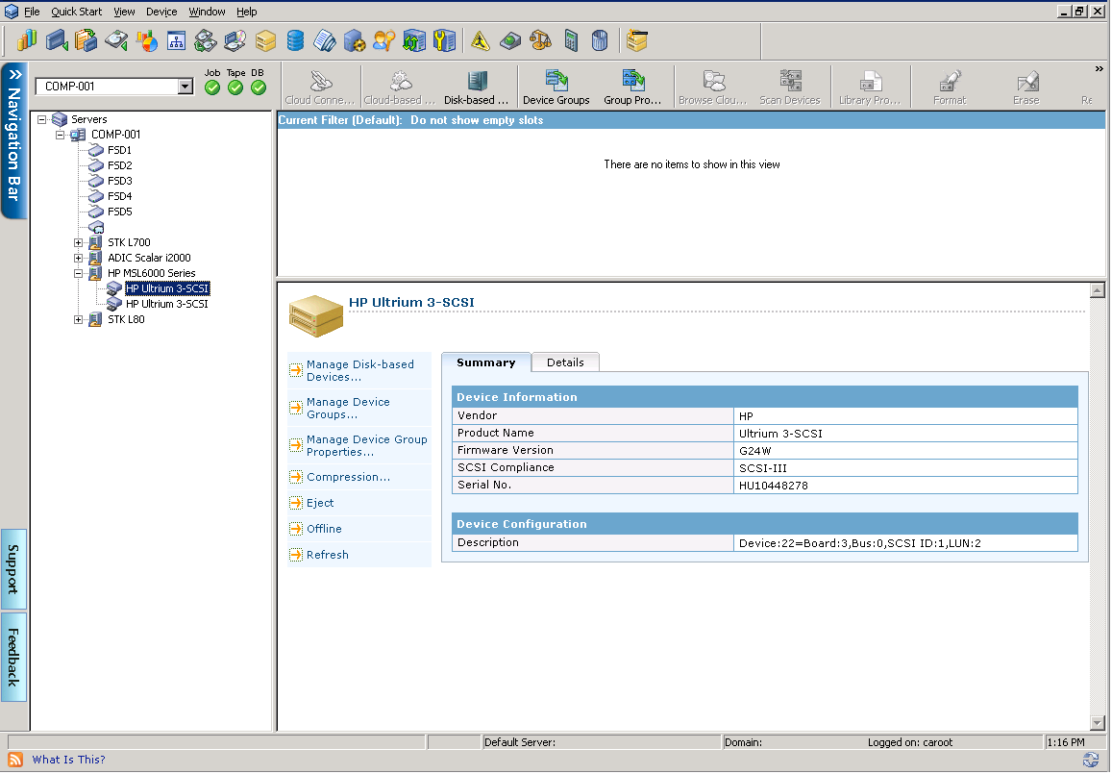
Task: Click the green Tape status light
Action: pyautogui.click(x=235, y=86)
